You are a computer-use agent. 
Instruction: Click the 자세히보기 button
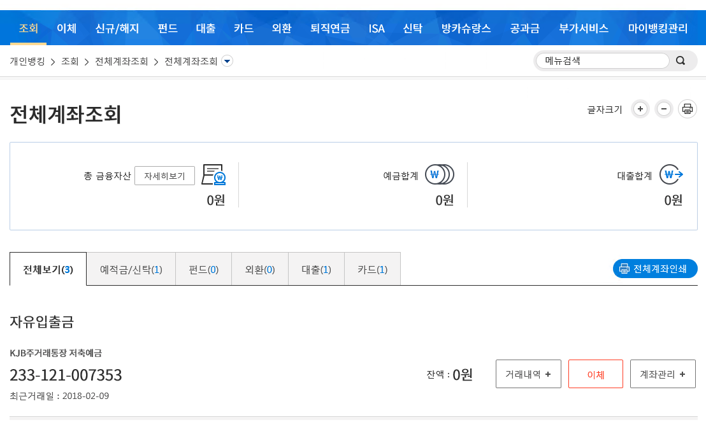(164, 176)
